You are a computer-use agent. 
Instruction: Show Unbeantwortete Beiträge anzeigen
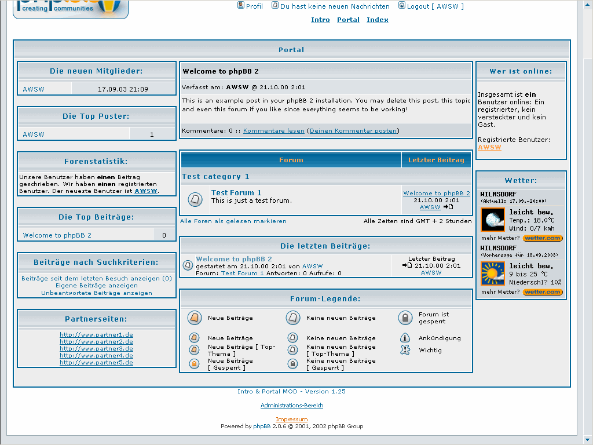click(97, 293)
